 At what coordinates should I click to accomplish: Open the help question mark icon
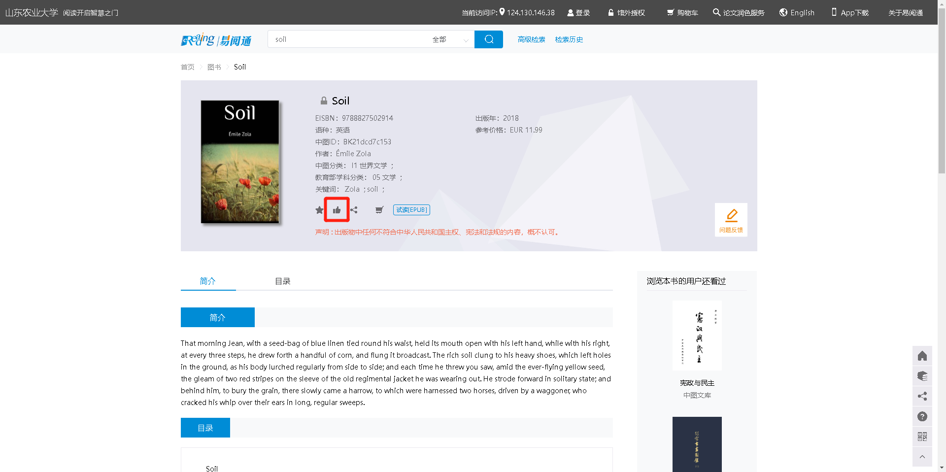[x=922, y=416]
